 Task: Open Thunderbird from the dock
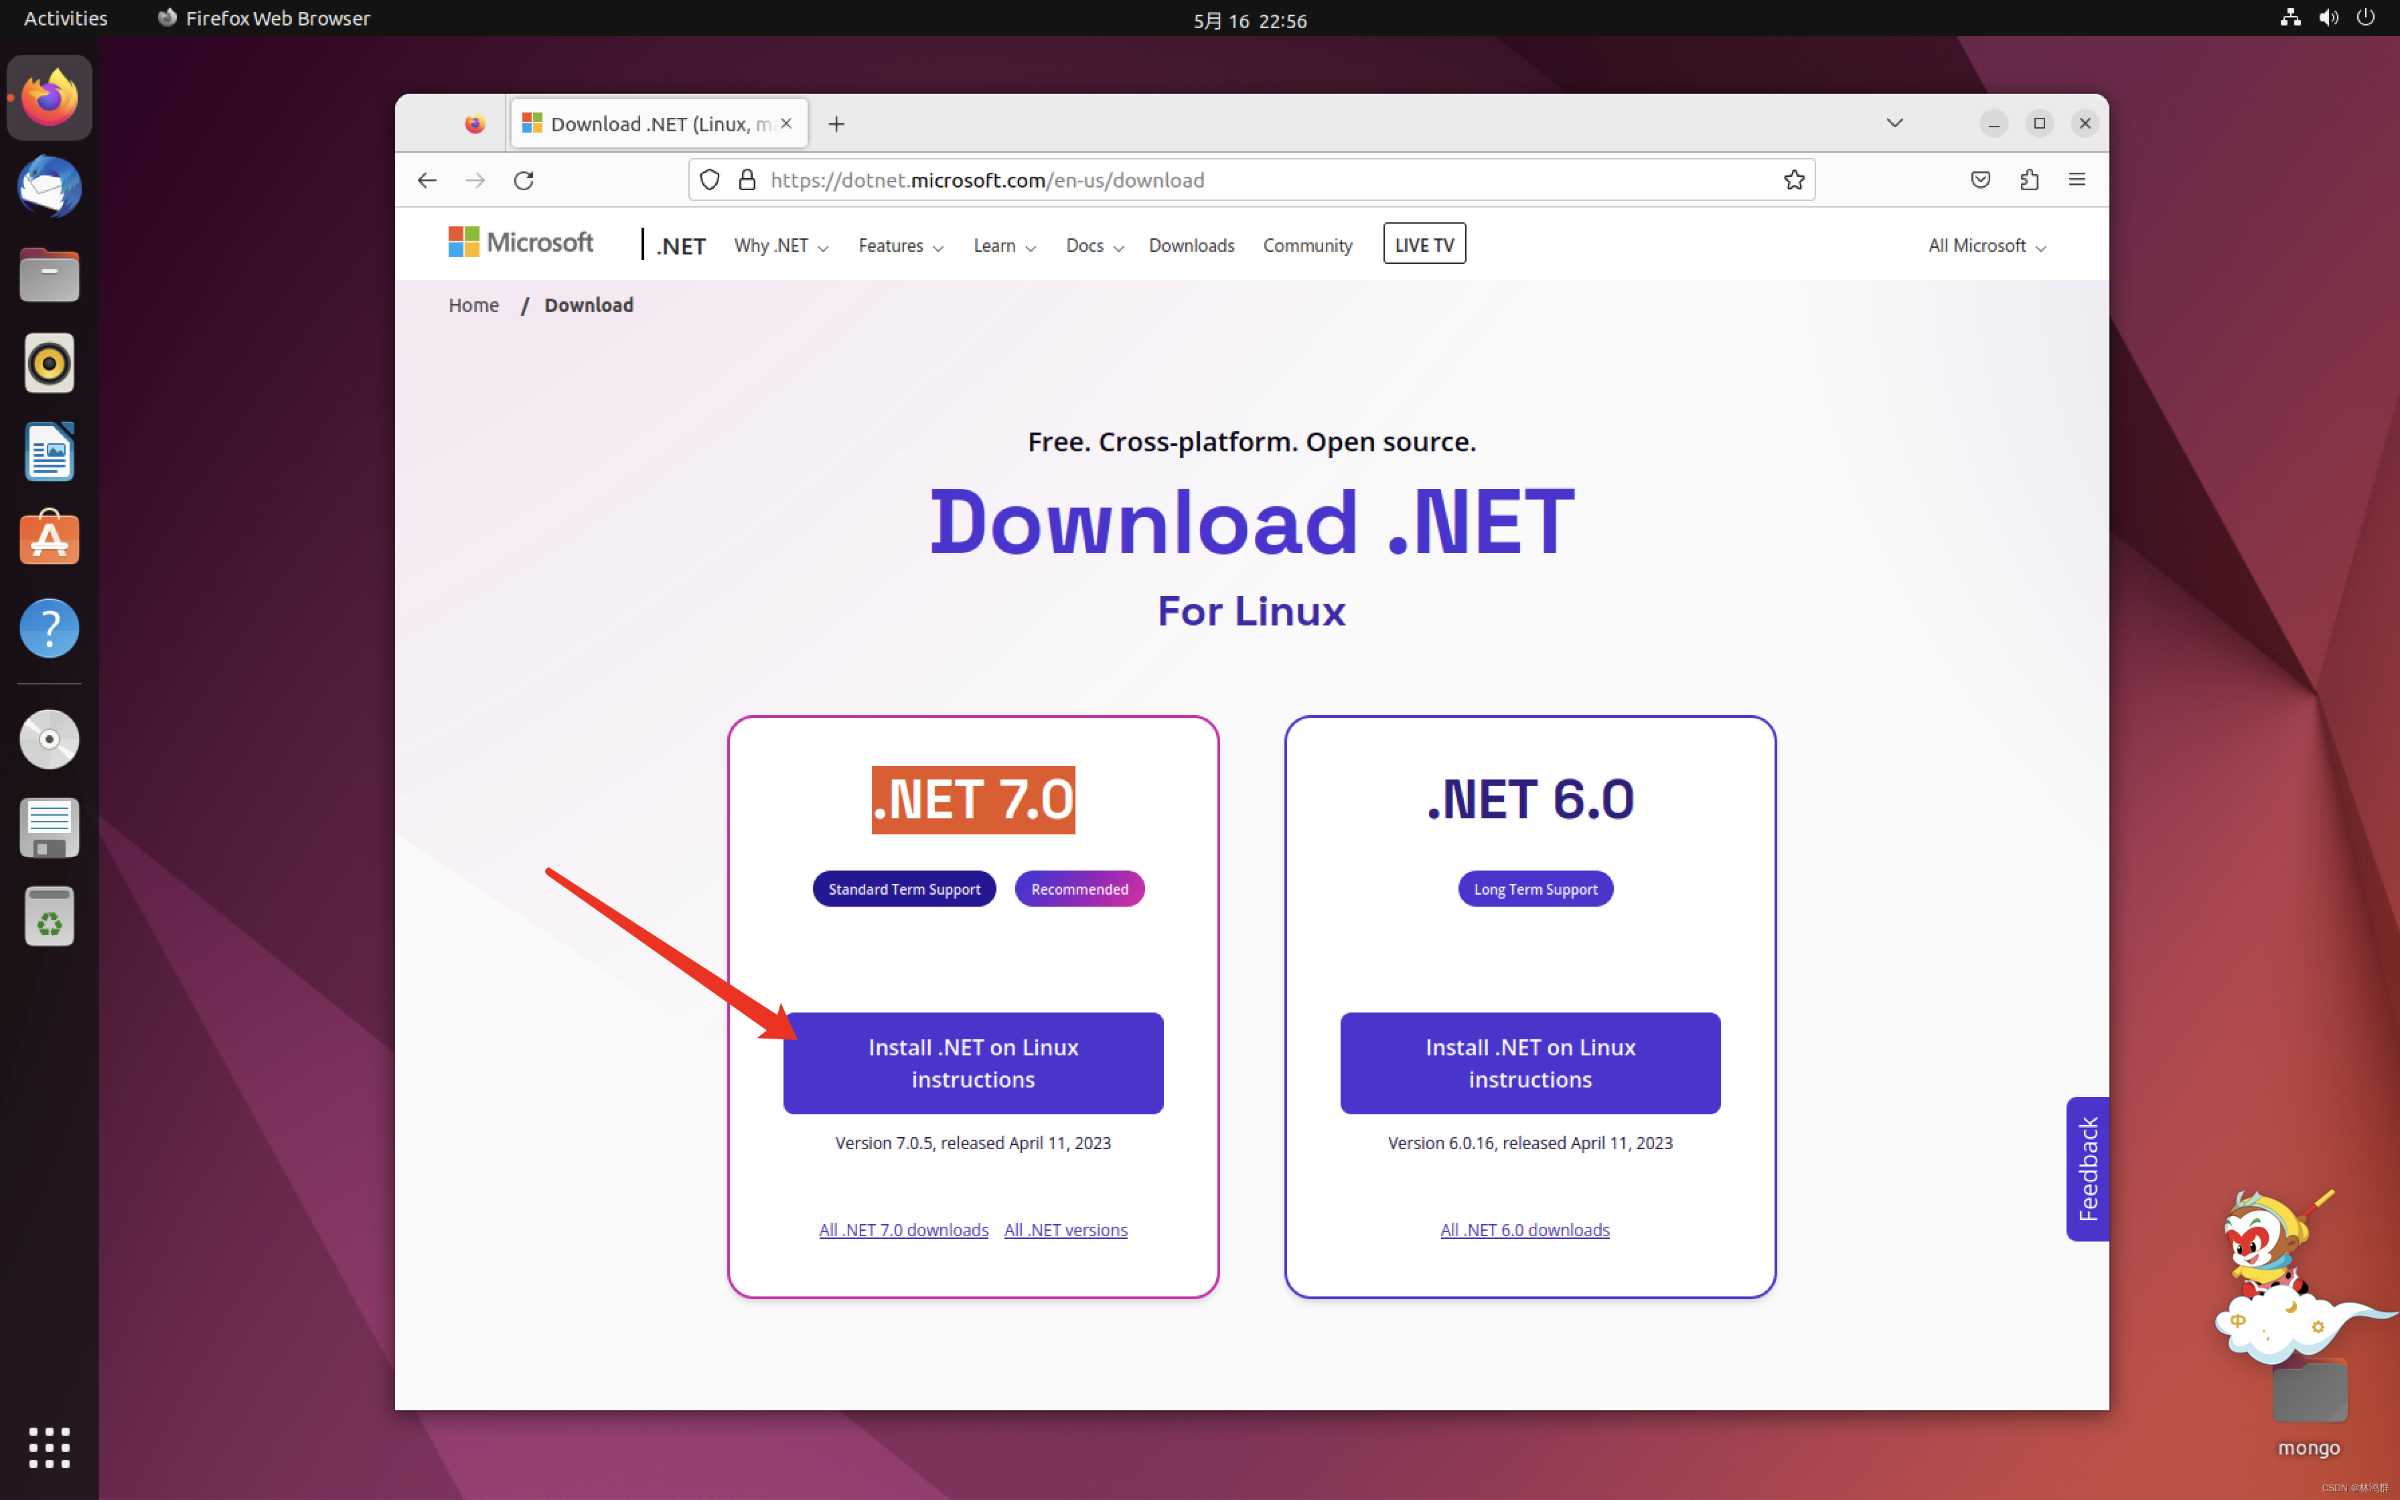(x=49, y=187)
